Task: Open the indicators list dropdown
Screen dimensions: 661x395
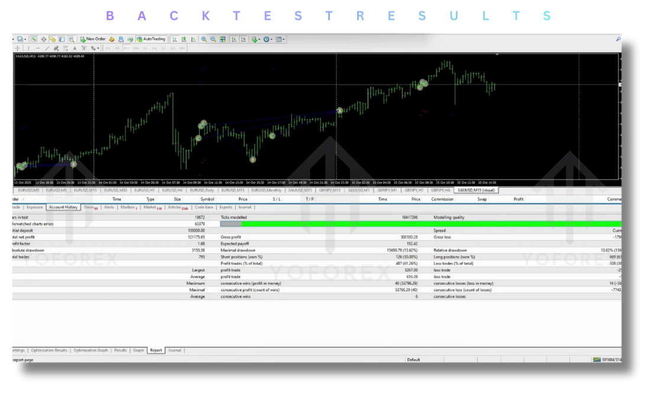Action: tap(255, 39)
